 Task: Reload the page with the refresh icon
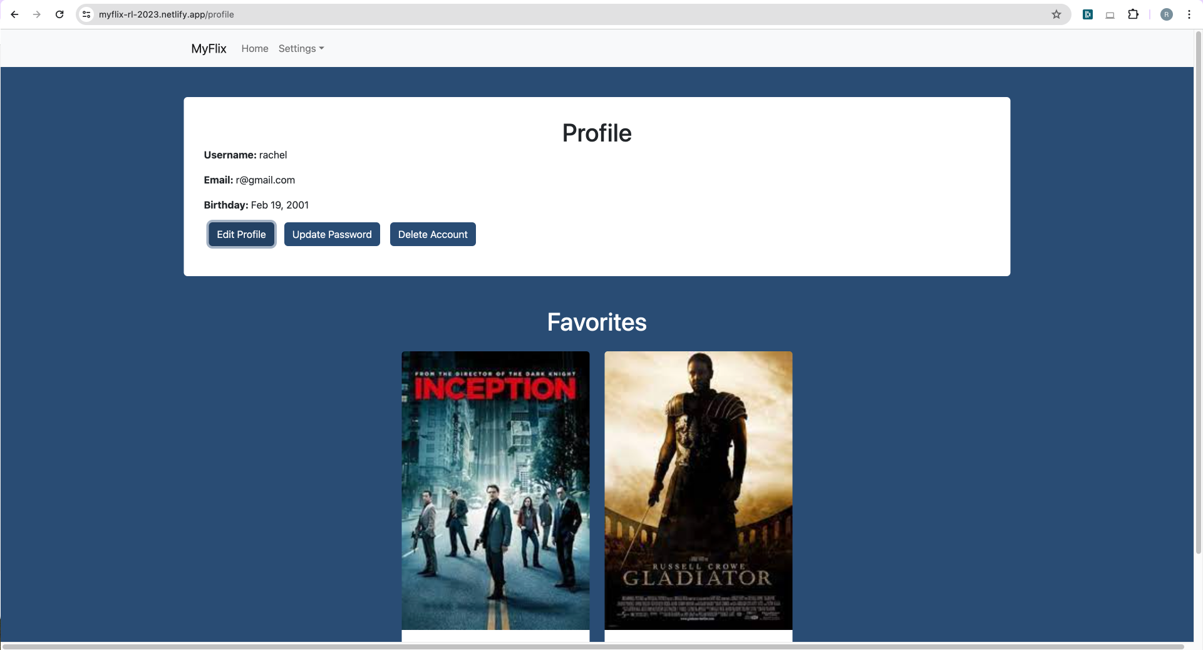pos(59,14)
